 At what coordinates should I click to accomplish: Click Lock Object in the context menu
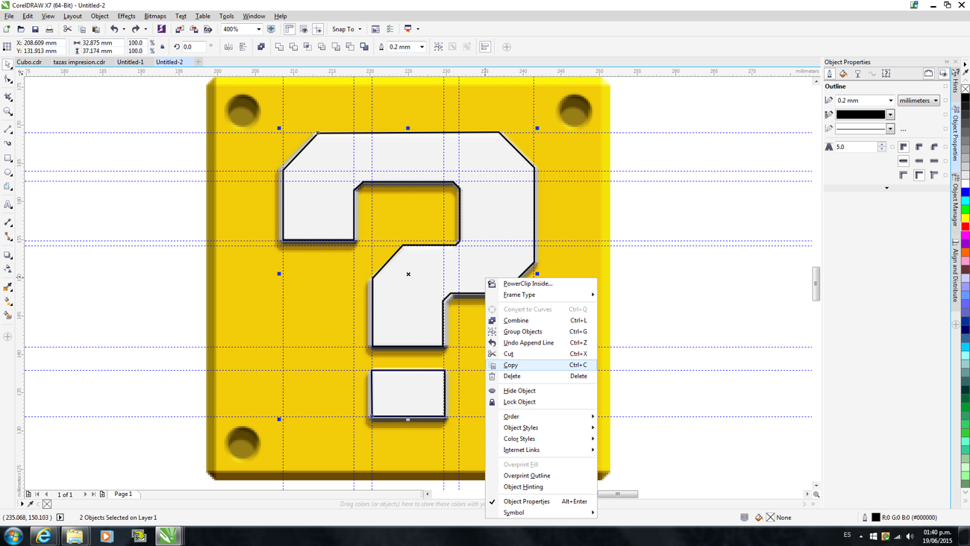pyautogui.click(x=541, y=401)
